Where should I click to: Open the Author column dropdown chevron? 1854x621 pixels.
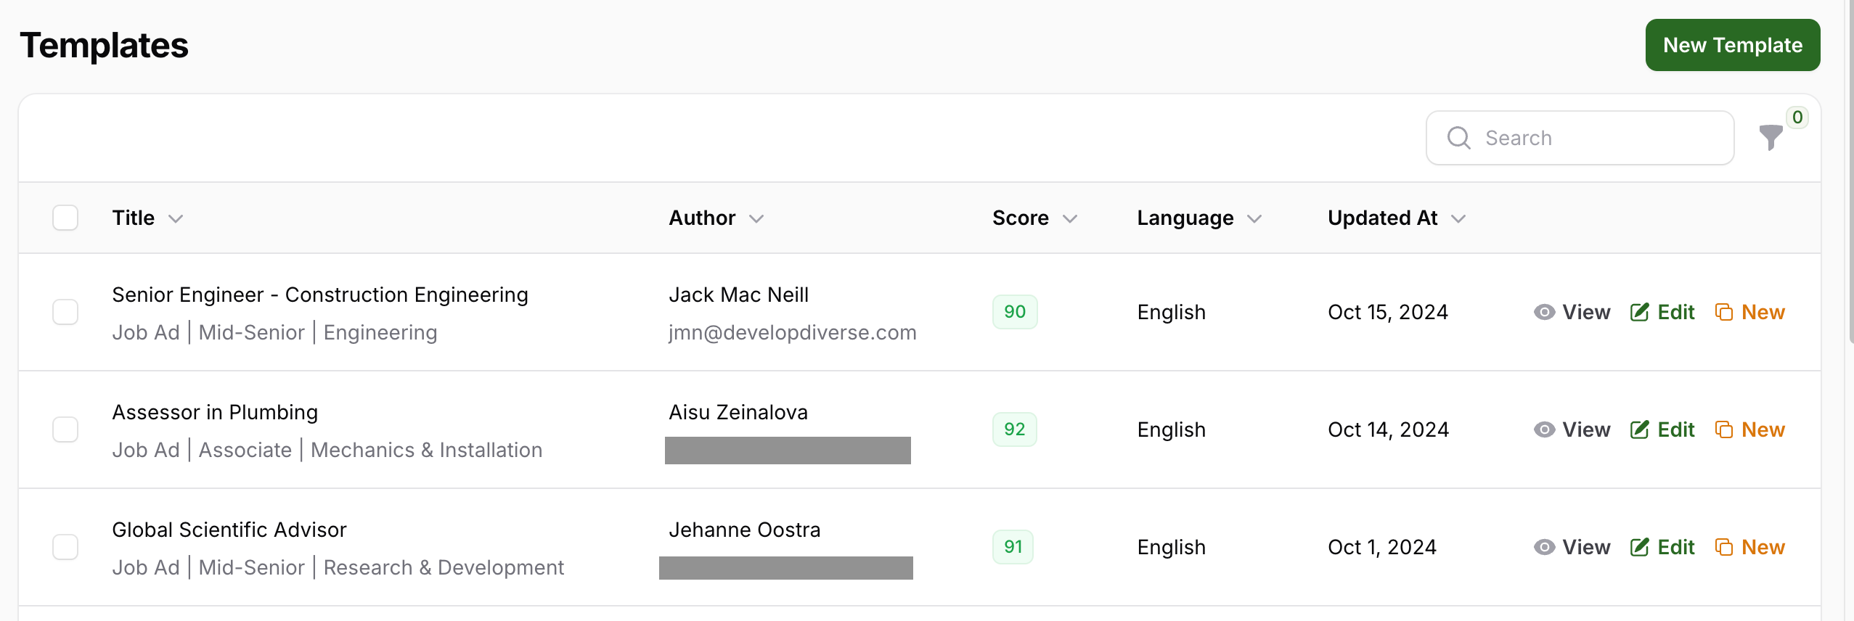click(756, 218)
